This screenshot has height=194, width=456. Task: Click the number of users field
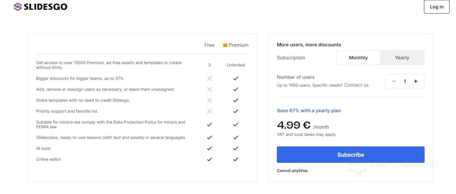405,81
